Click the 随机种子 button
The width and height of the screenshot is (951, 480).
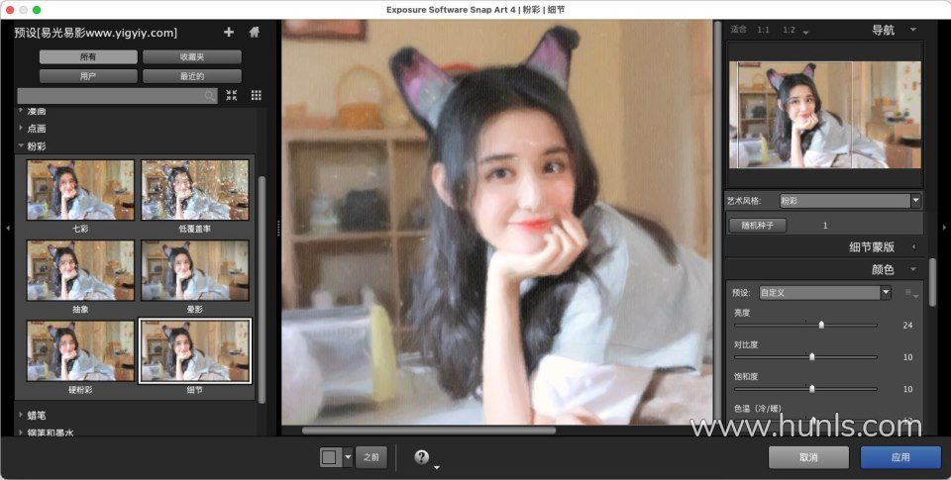click(758, 226)
